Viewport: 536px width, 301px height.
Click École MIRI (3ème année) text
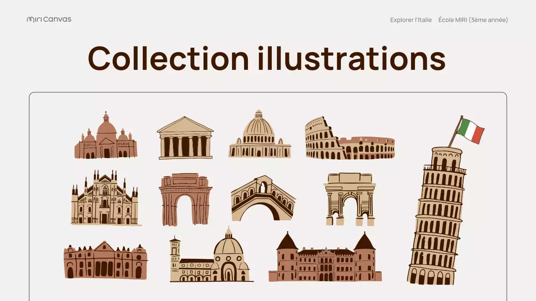473,20
